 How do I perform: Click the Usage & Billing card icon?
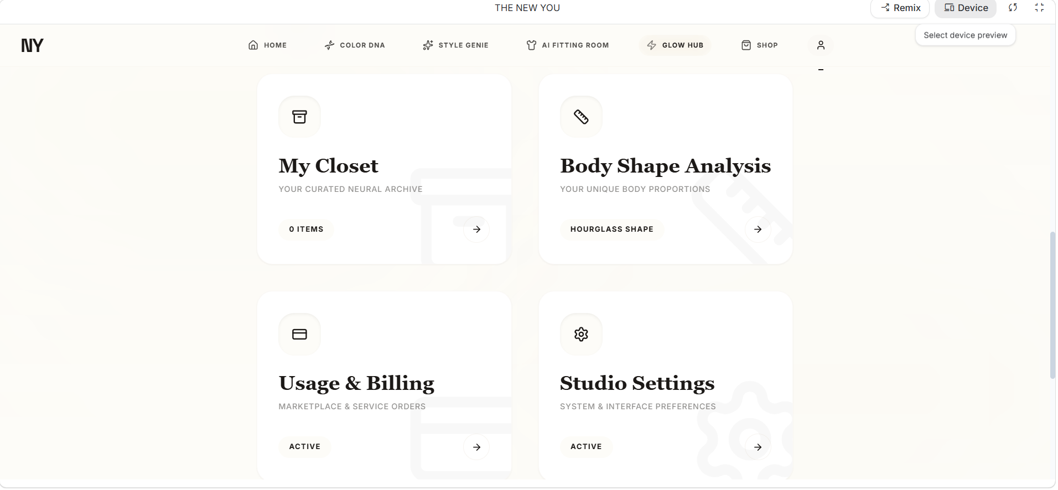pos(299,334)
